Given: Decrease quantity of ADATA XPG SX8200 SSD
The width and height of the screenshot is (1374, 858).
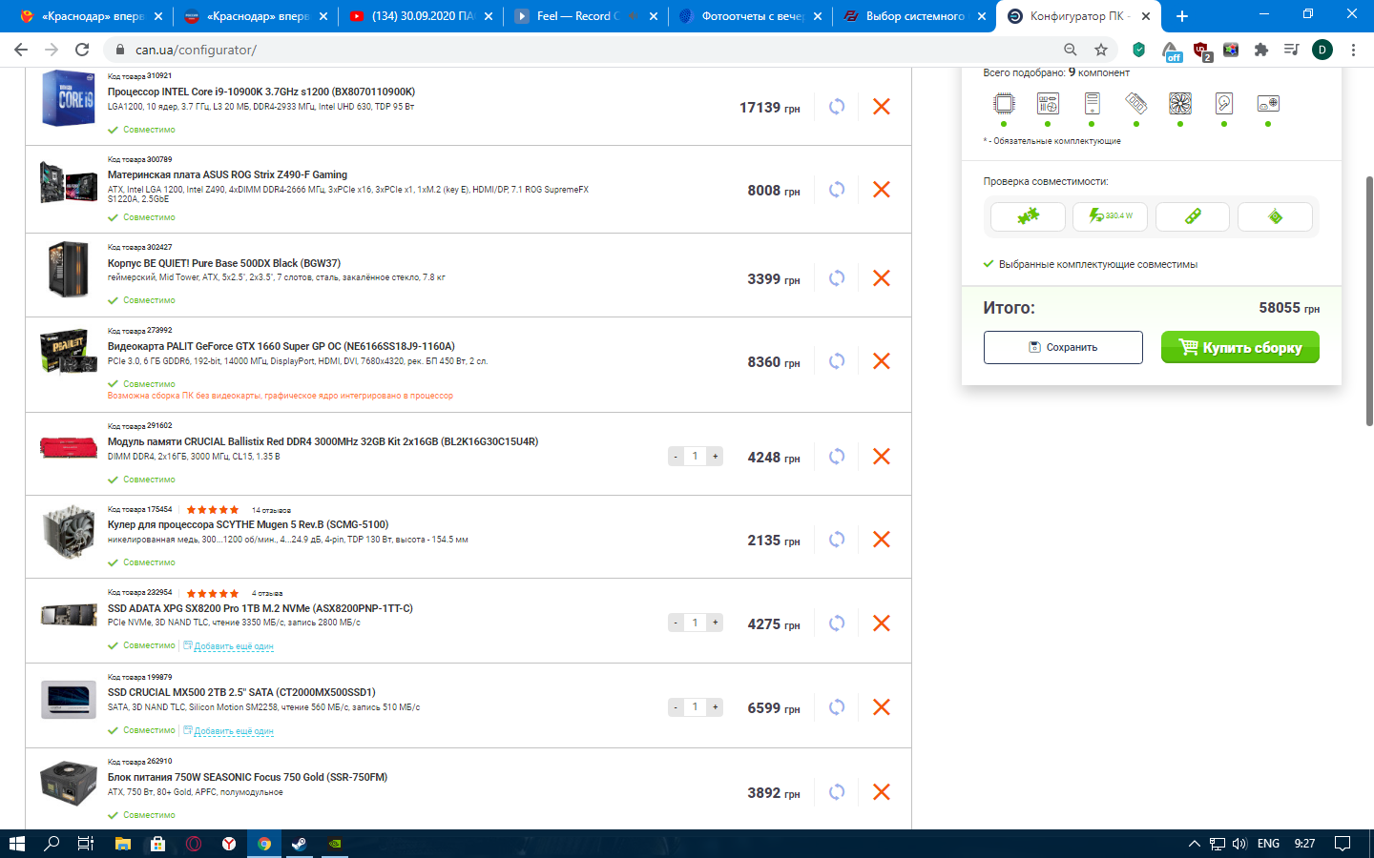Looking at the screenshot, I should point(676,623).
